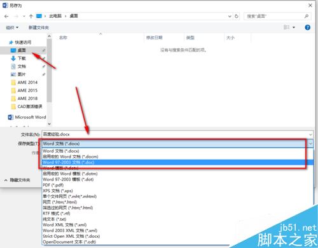Select Quick access in navigation pane
318x248 pixels.
coord(20,42)
